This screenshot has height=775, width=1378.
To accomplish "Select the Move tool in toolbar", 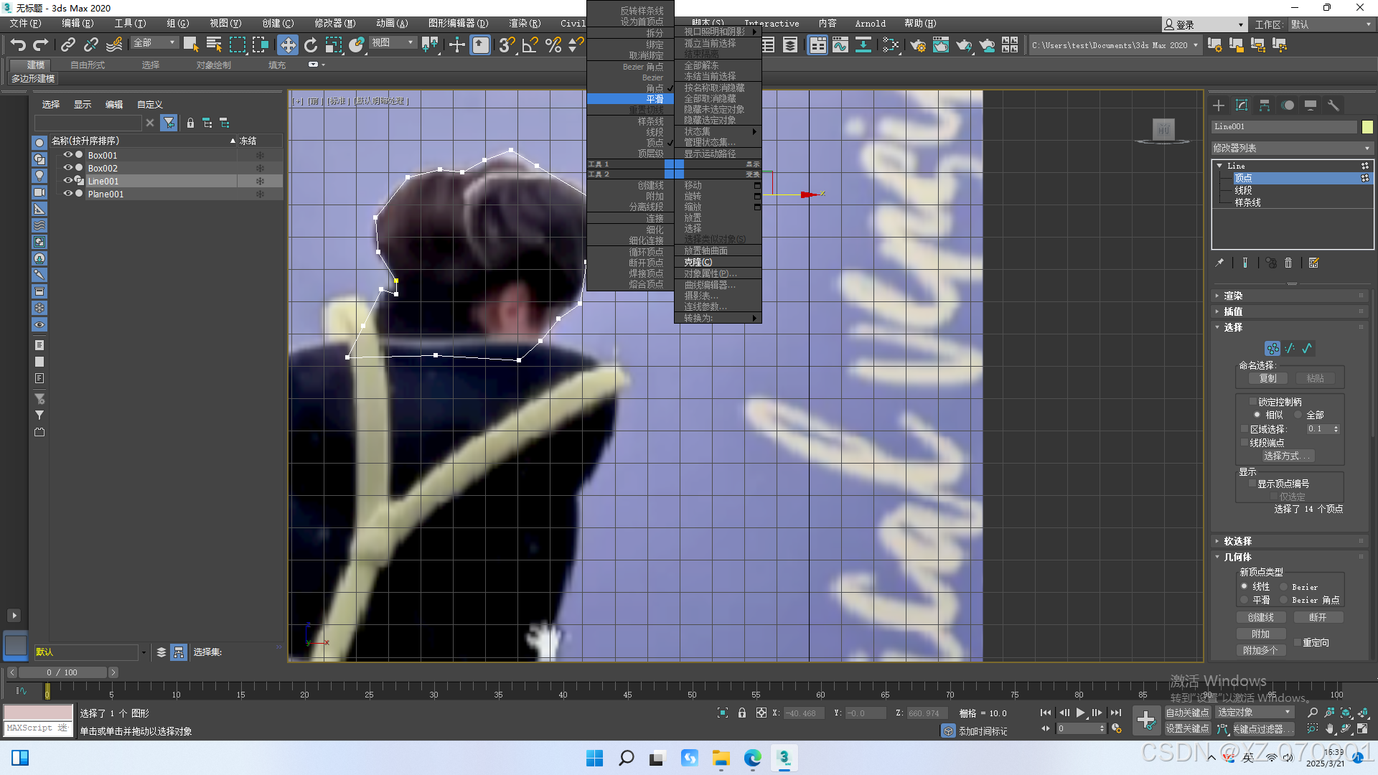I will [288, 45].
